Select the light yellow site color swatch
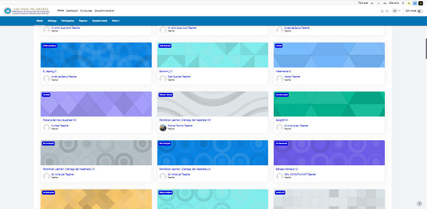Image resolution: width=427 pixels, height=209 pixels. tap(409, 3)
